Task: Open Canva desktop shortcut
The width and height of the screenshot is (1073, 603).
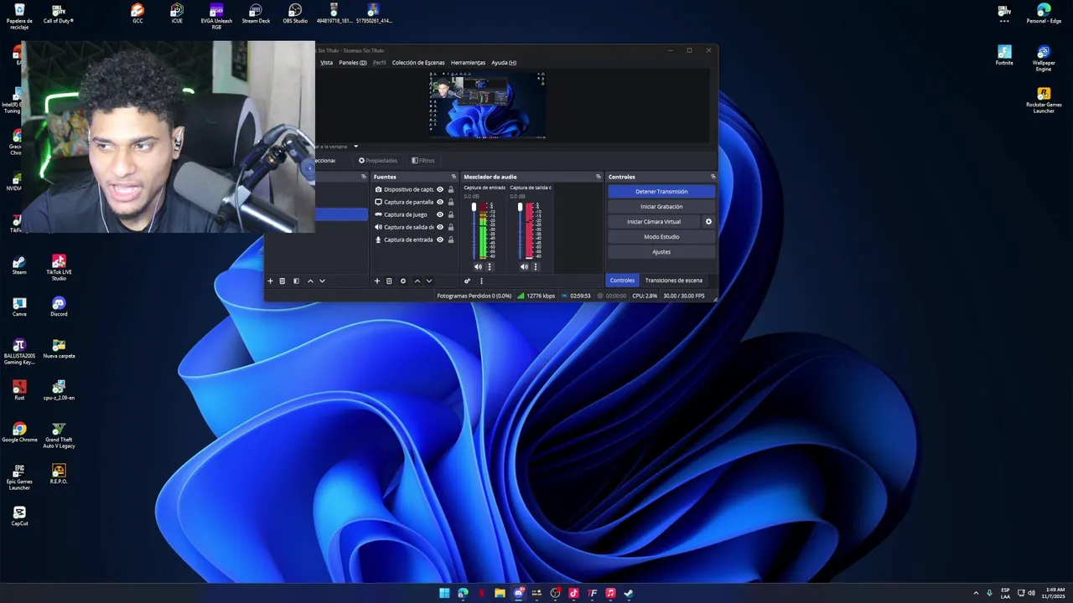Action: coord(19,307)
